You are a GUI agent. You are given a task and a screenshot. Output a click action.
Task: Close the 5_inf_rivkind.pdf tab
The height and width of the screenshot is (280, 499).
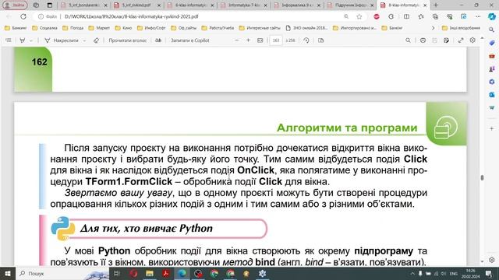[x=159, y=5]
